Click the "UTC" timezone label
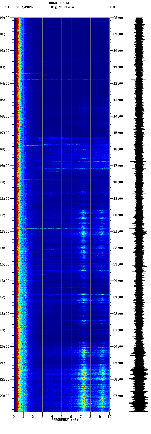This screenshot has width=151, height=434. 113,7
